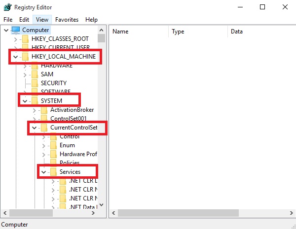
Task: Select the HKEY_CLASSES_ROOT key label
Action: tap(60, 39)
